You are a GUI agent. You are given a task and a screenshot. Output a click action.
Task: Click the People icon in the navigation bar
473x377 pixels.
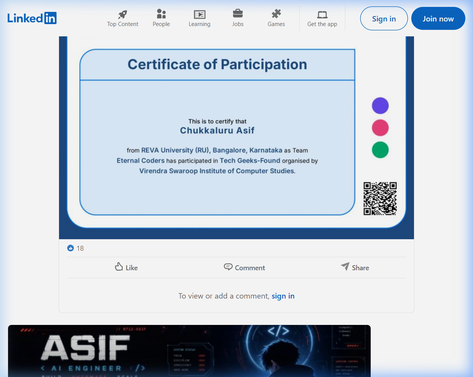[x=161, y=14]
